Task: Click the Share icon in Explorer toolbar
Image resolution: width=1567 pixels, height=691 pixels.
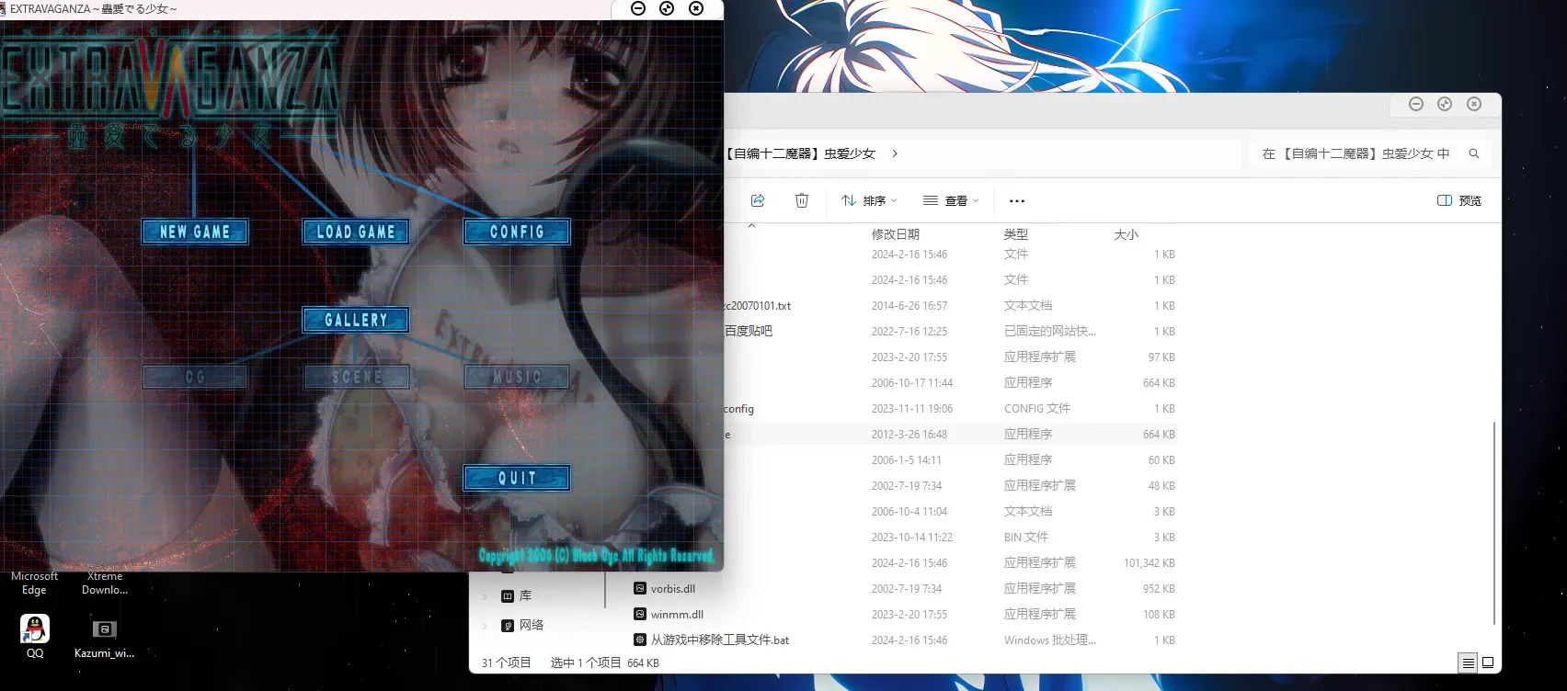Action: (758, 200)
